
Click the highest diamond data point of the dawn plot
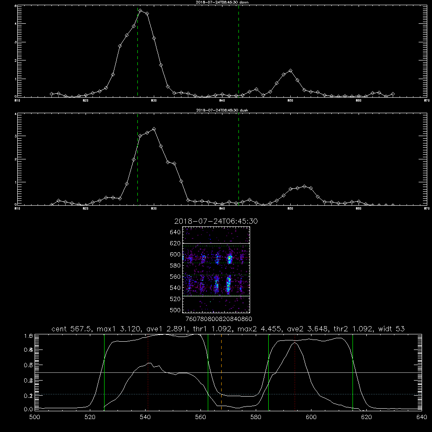click(x=140, y=11)
